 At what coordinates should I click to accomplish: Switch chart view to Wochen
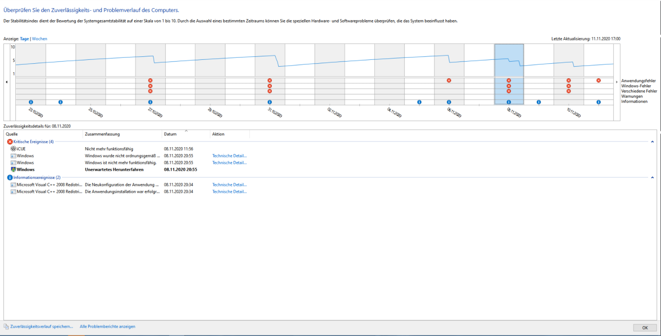[40, 39]
